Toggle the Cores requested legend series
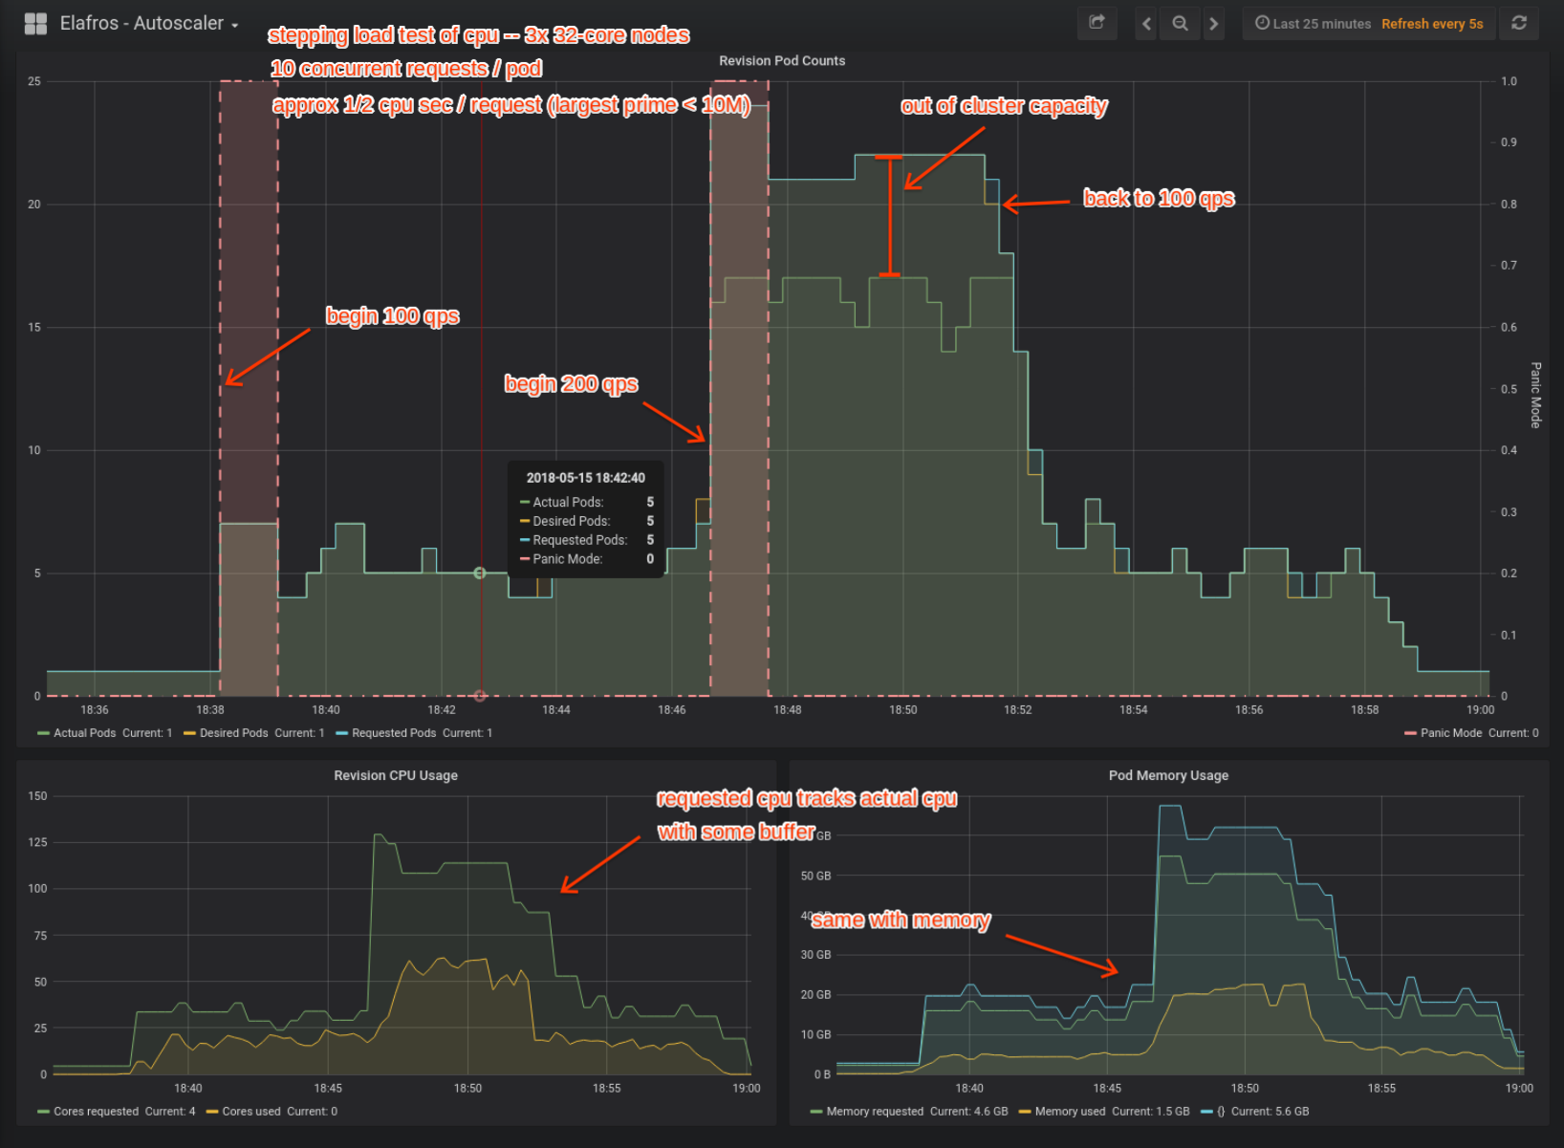The width and height of the screenshot is (1564, 1148). tap(96, 1112)
